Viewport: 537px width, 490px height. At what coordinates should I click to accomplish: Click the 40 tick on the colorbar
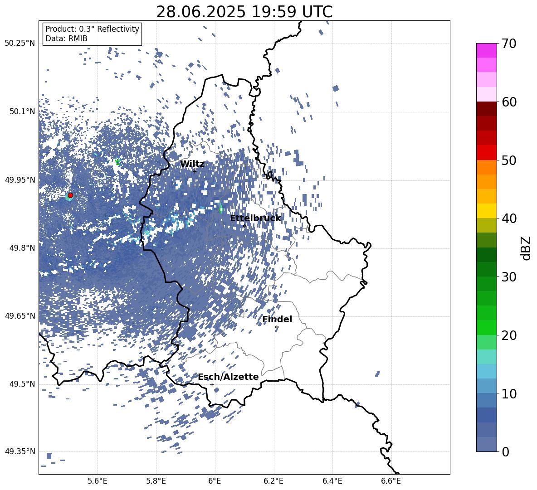point(509,218)
